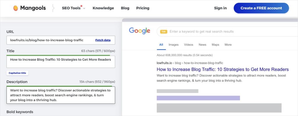Click the 154 chars description counter
This screenshot has width=298, height=116.
[x=97, y=82]
